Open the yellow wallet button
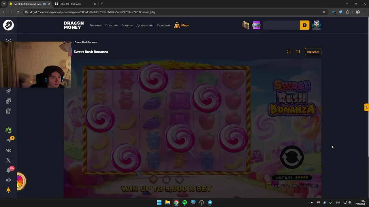 tap(304, 25)
